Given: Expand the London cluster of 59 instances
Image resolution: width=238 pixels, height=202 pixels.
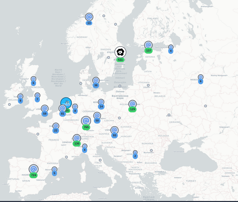Looking at the screenshot, I should [x=45, y=109].
